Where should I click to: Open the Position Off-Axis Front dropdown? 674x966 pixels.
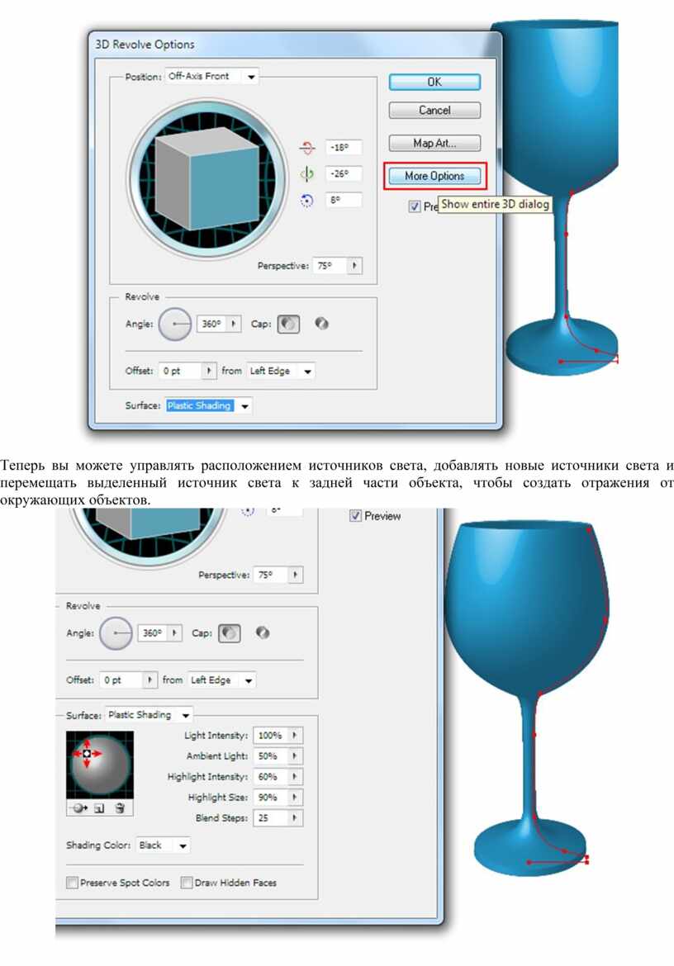point(251,77)
